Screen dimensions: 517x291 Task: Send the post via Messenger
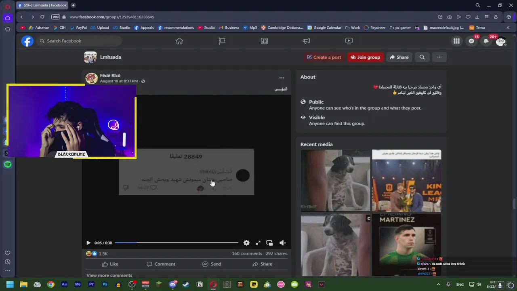[212, 264]
